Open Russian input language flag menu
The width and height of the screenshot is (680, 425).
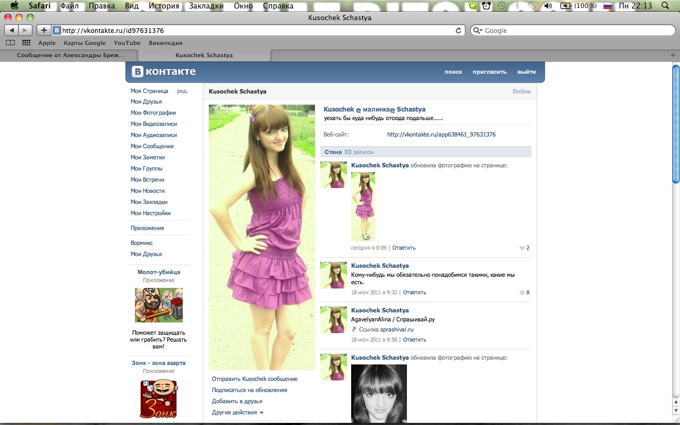pyautogui.click(x=608, y=6)
